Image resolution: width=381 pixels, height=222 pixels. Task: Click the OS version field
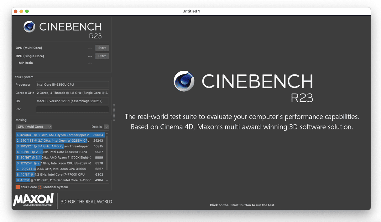(72, 101)
